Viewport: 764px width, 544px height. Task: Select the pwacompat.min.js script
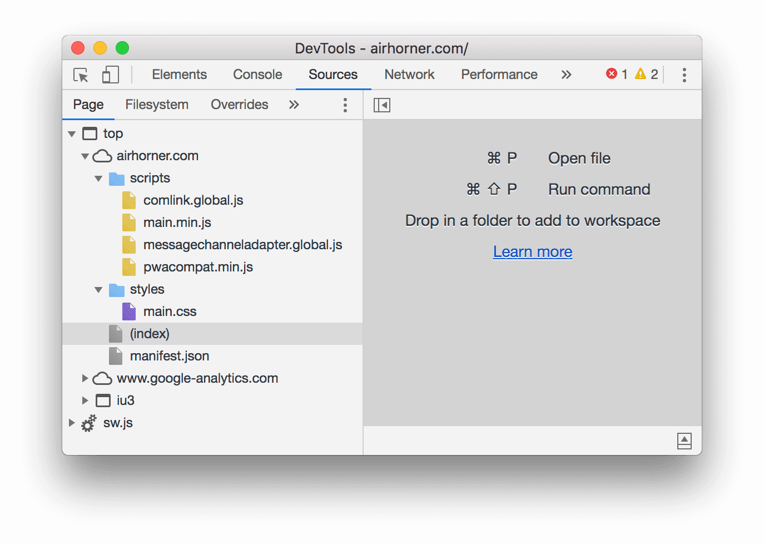click(x=198, y=267)
